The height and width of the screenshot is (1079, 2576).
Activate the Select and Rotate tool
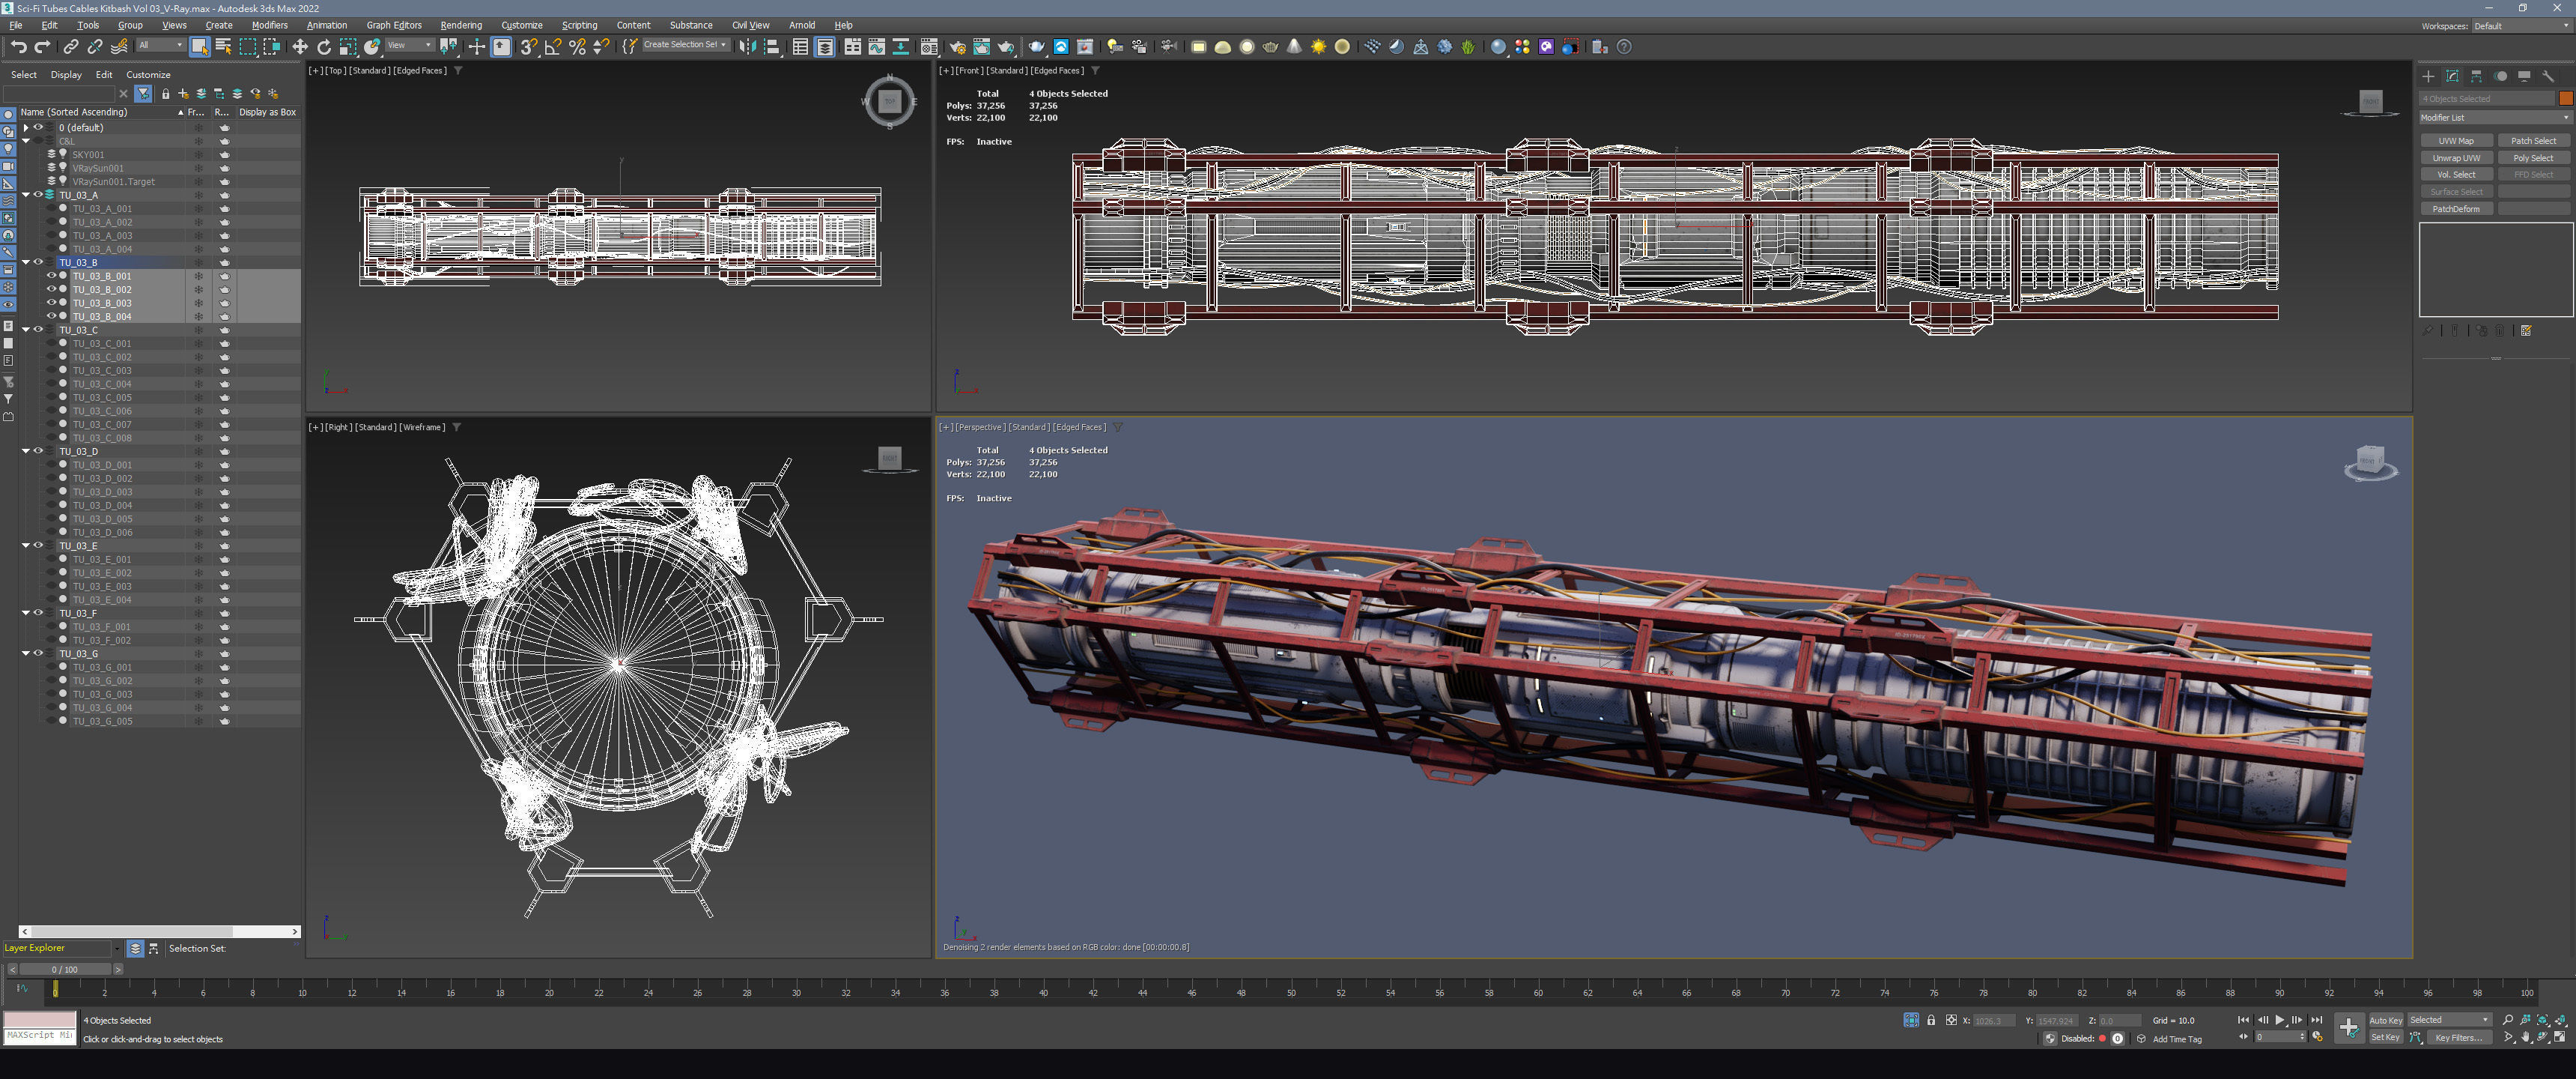click(x=324, y=47)
